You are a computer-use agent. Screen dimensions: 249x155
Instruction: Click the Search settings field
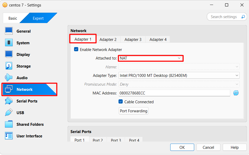pyautogui.click(x=224, y=17)
